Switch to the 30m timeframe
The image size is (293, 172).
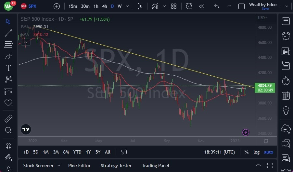coord(85,6)
